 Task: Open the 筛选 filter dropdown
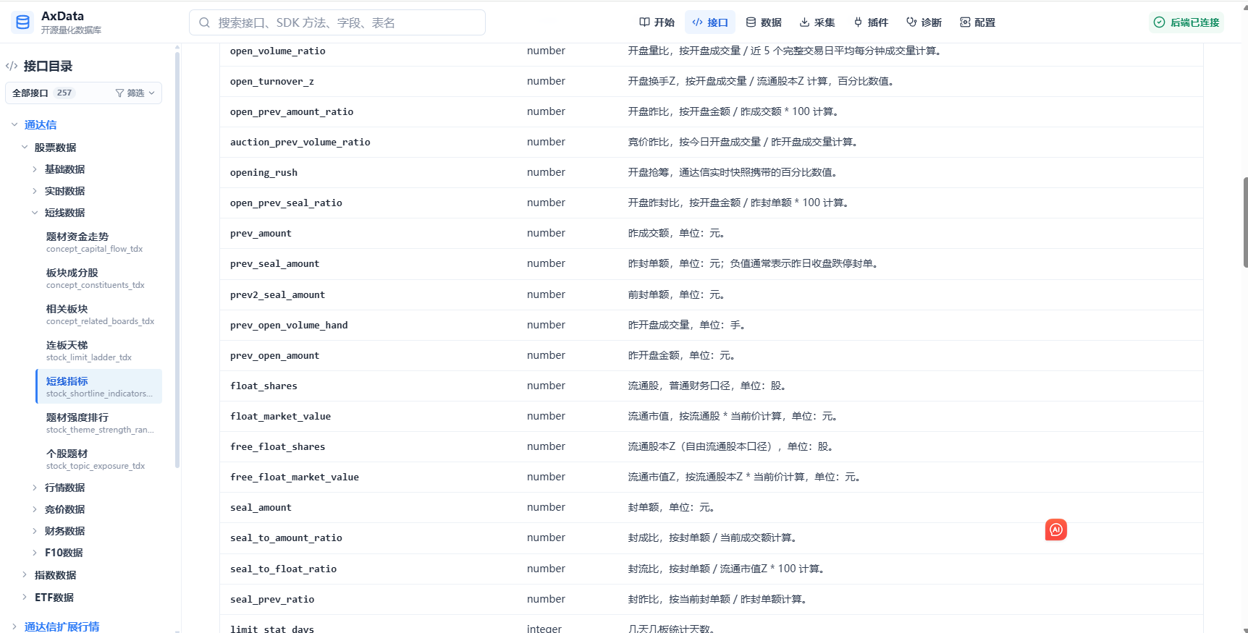point(135,93)
